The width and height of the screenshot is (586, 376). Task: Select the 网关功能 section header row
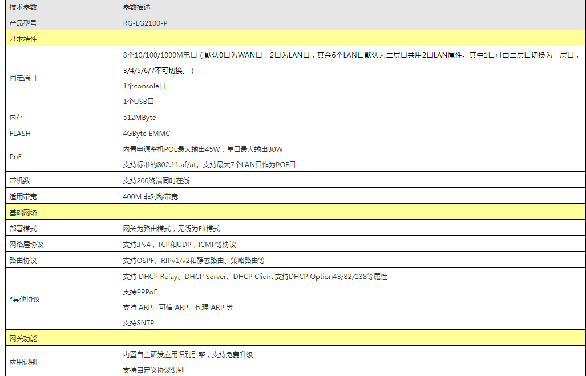point(23,338)
